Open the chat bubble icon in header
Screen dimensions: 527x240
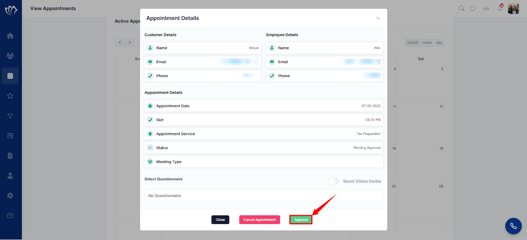[473, 8]
